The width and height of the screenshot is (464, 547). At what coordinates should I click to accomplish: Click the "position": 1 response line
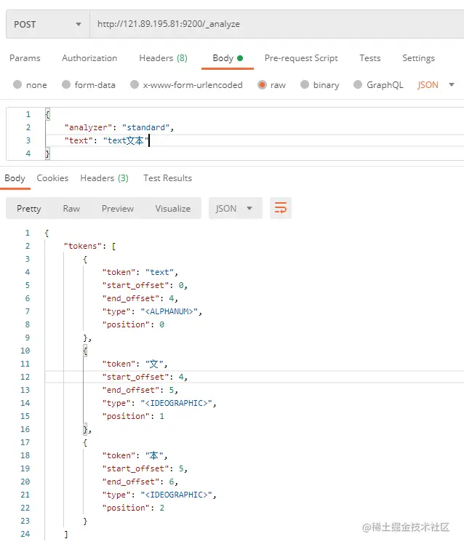[133, 416]
